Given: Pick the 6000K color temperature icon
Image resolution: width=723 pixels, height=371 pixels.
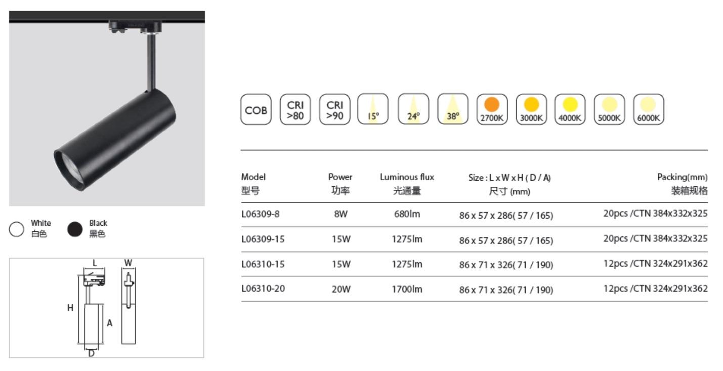Looking at the screenshot, I should [x=648, y=109].
